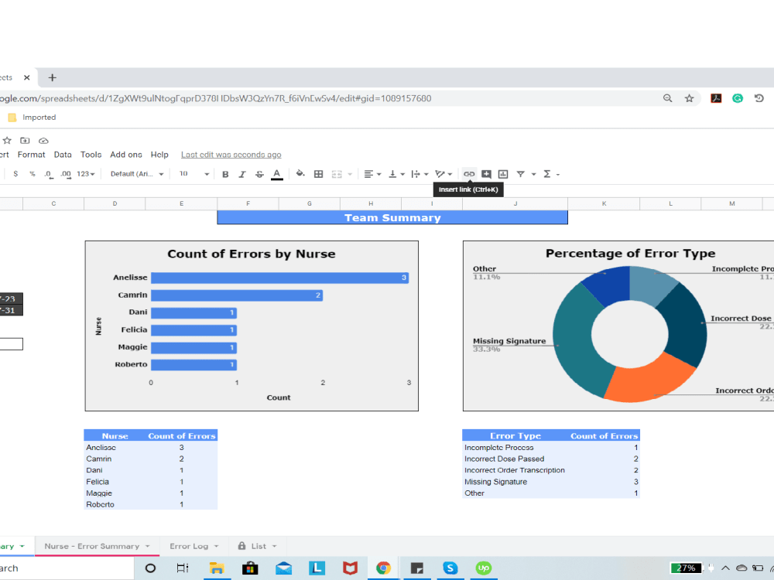The height and width of the screenshot is (580, 774).
Task: Open the Default (Ari... font dropdown
Action: (x=137, y=174)
